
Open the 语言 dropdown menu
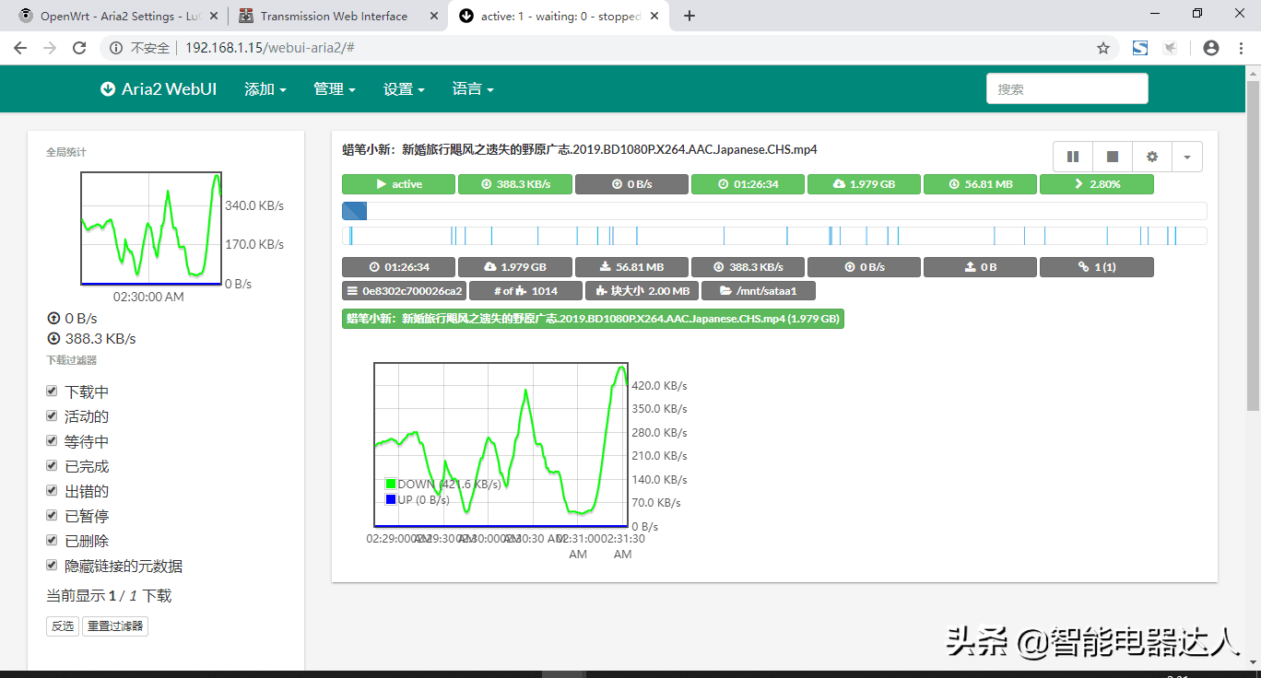(x=472, y=89)
